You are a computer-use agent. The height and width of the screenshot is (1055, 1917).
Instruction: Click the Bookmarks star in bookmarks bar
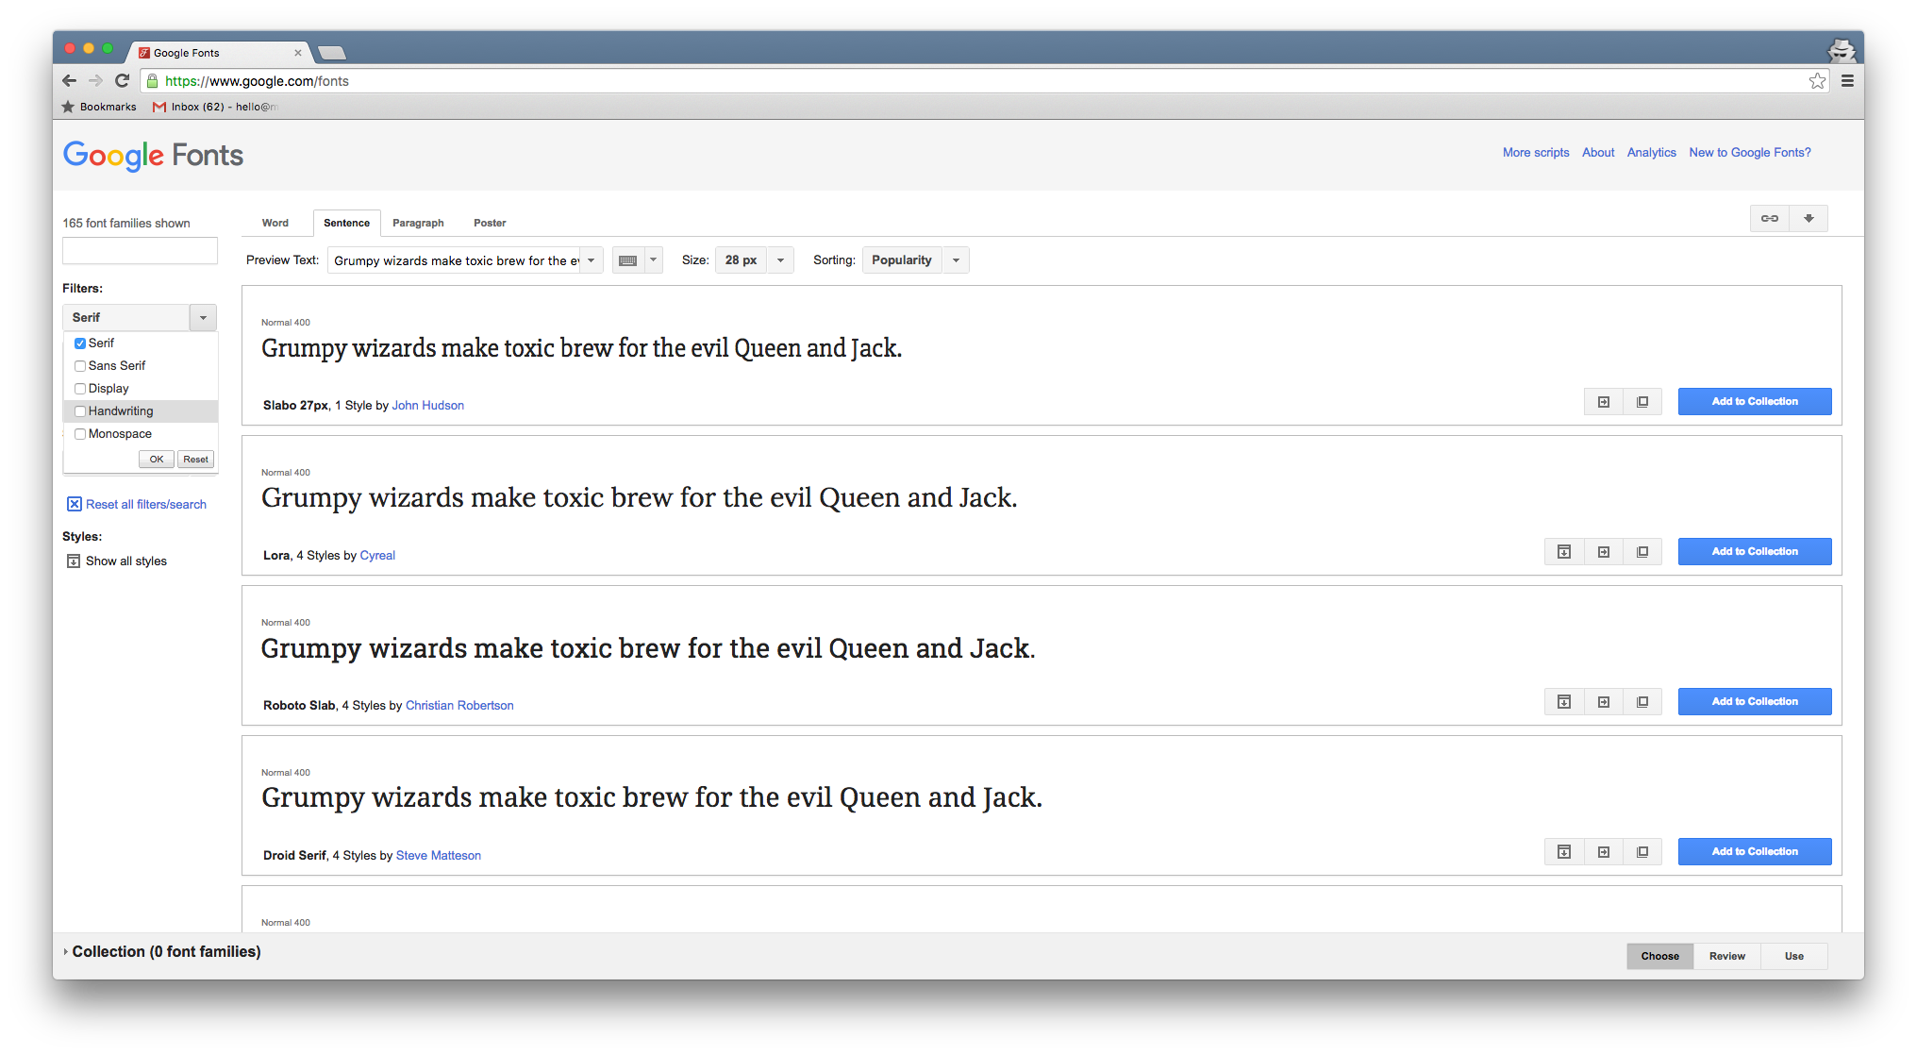[x=68, y=107]
